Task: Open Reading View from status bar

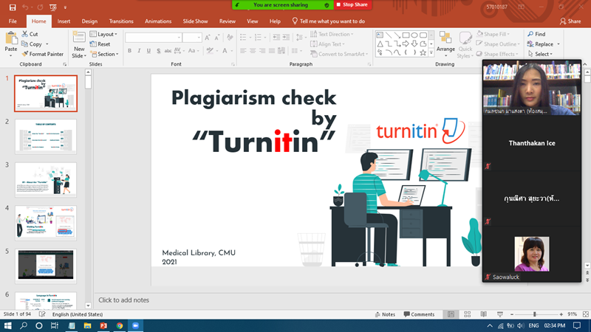Action: point(485,314)
